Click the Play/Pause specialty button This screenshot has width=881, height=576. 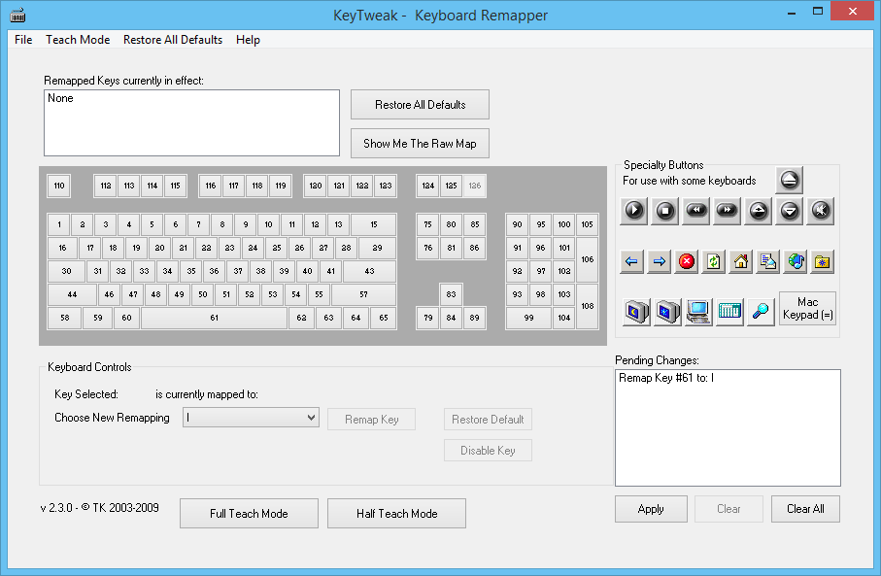point(633,210)
